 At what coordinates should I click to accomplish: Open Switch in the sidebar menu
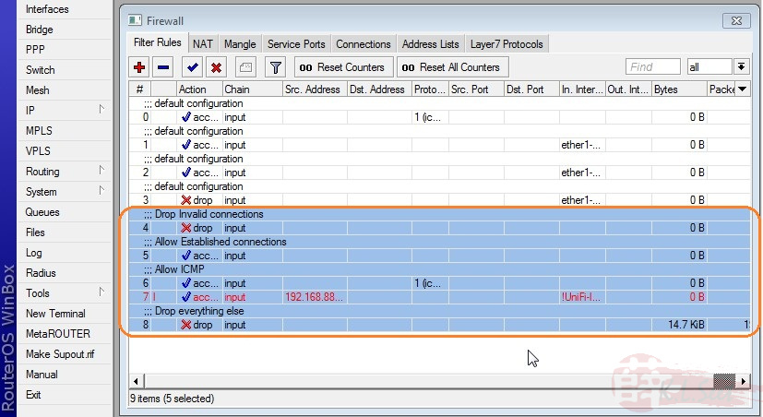(65, 70)
